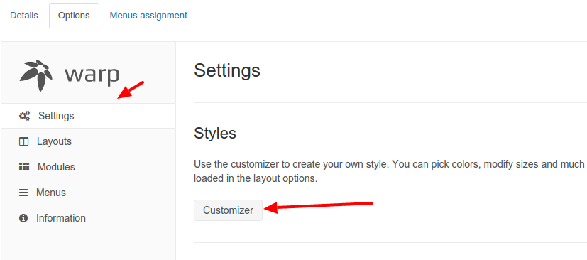Viewport: 587px width, 260px height.
Task: Click the Information circle icon
Action: (23, 218)
